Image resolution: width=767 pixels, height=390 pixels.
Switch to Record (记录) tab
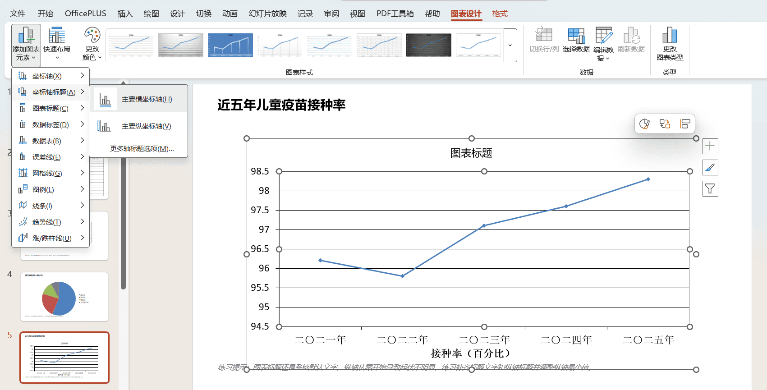(x=305, y=14)
